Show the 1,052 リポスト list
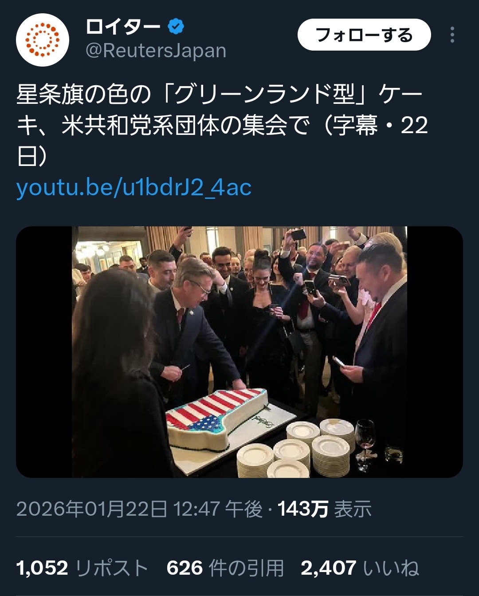 (x=82, y=568)
